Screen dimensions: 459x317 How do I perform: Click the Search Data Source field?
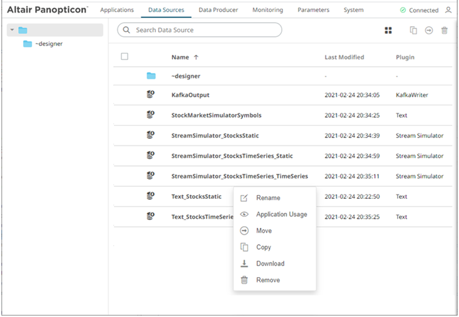pyautogui.click(x=200, y=30)
